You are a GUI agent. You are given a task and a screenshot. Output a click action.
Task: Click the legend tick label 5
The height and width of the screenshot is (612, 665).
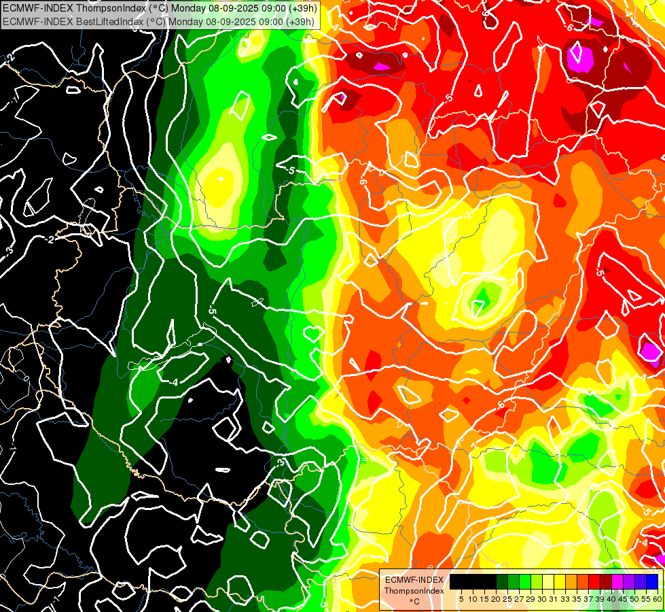(461, 599)
